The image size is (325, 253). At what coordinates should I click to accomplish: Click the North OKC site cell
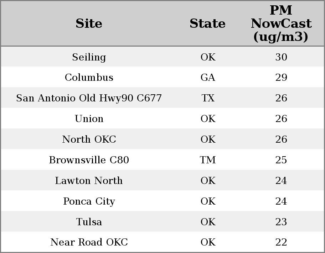pos(89,139)
